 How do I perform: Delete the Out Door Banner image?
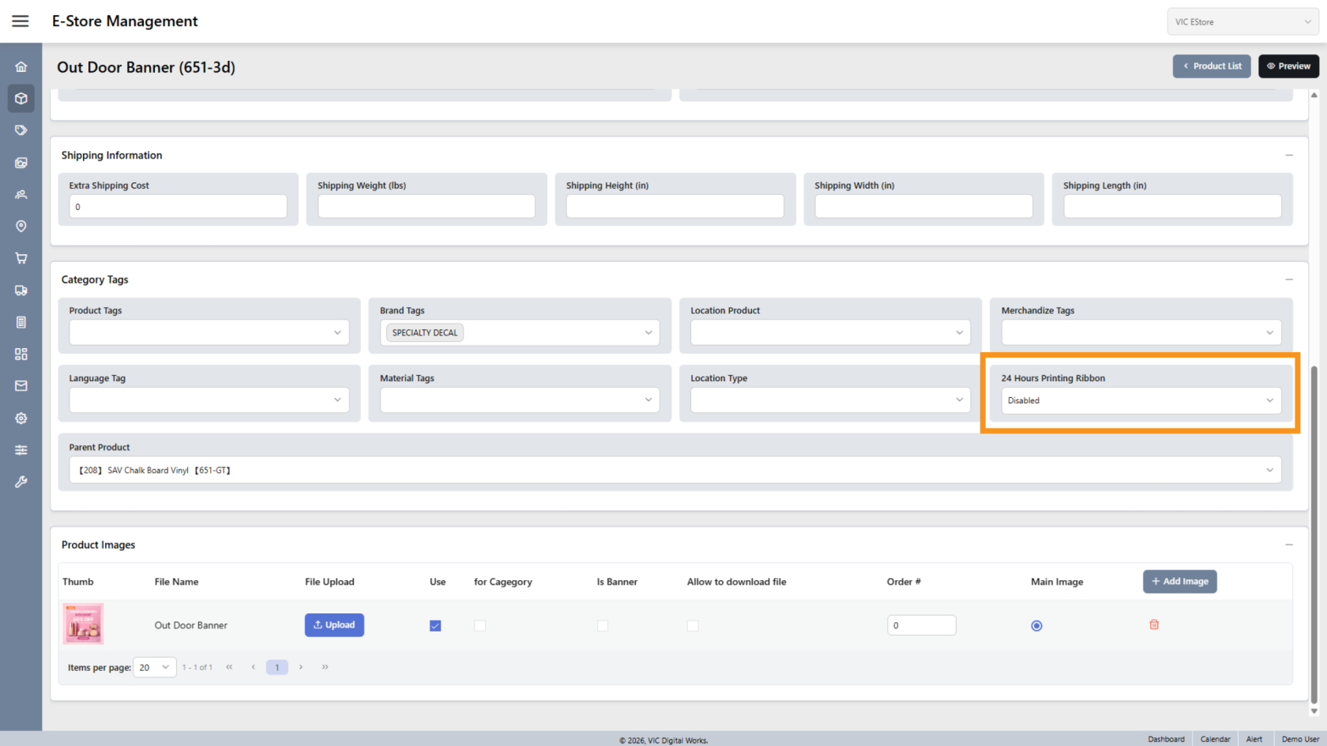pyautogui.click(x=1154, y=625)
